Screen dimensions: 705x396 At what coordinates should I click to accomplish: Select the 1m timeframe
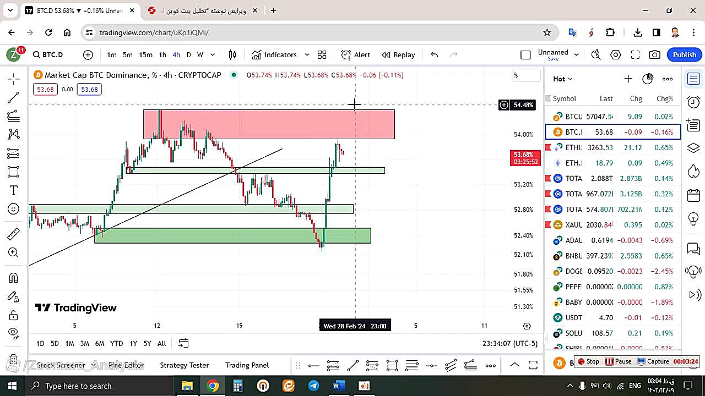[112, 54]
